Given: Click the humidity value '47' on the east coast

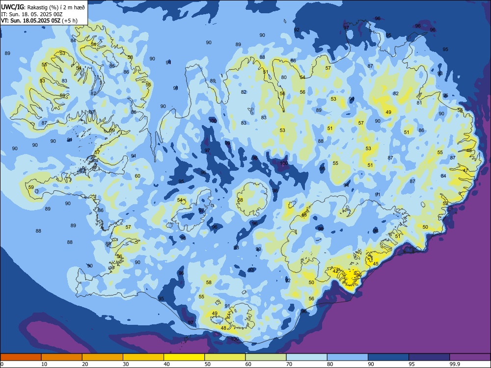Looking at the screenshot, I should coord(465,171).
